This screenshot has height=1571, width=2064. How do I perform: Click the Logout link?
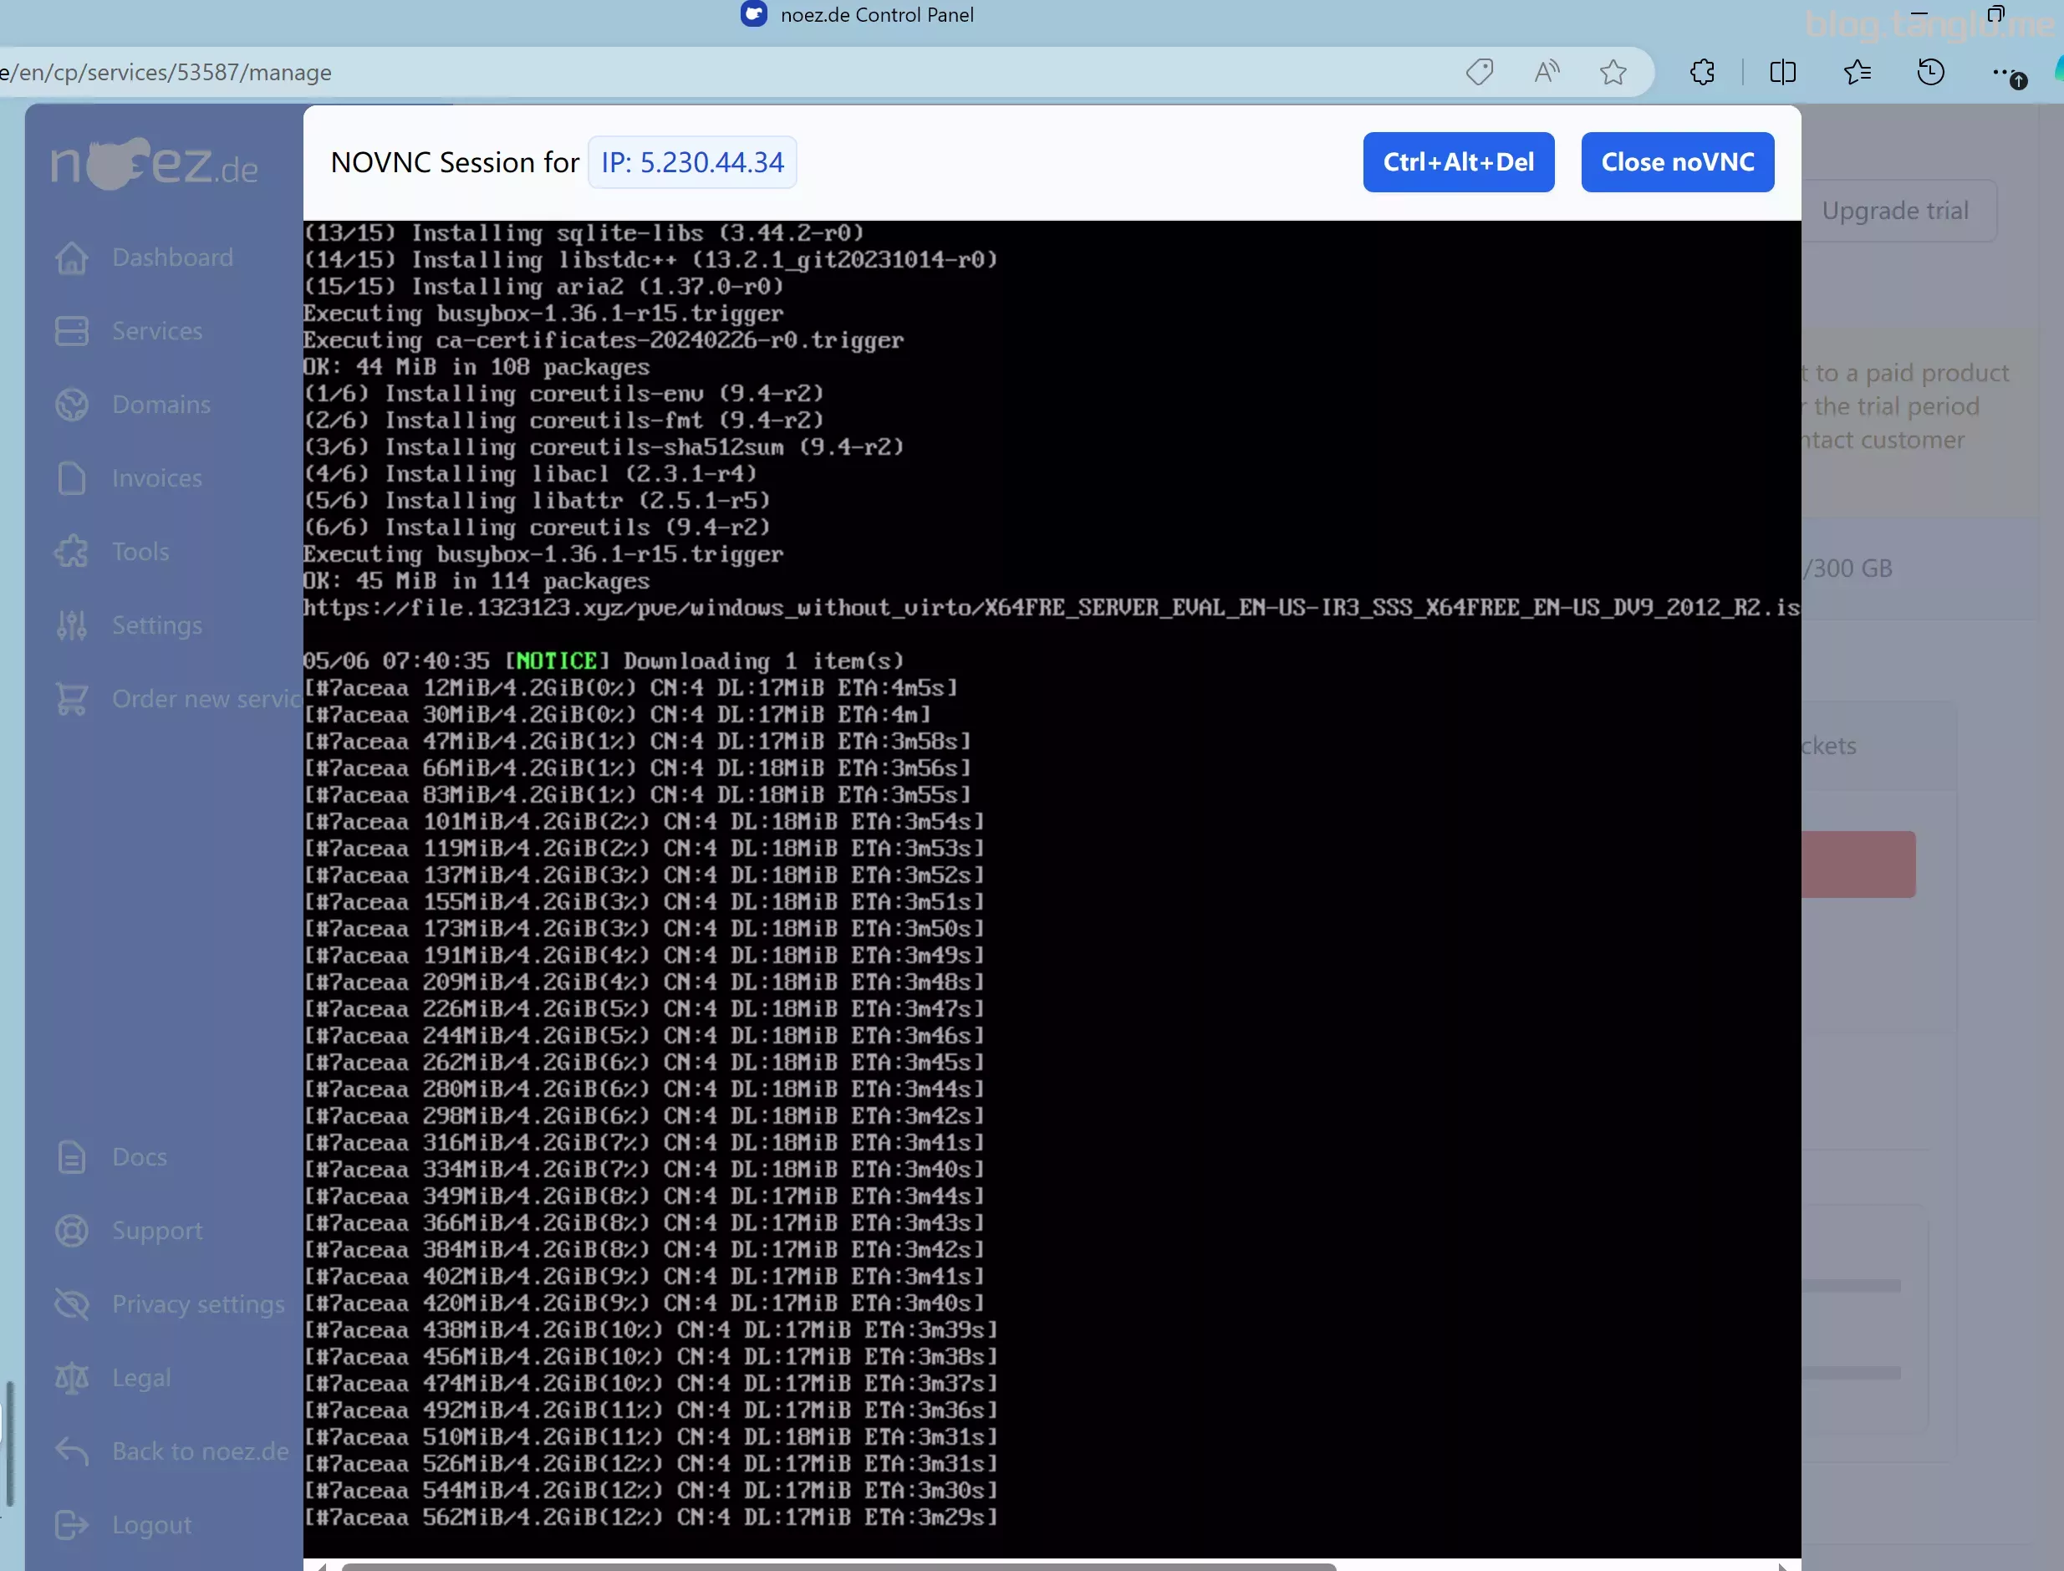pos(151,1525)
